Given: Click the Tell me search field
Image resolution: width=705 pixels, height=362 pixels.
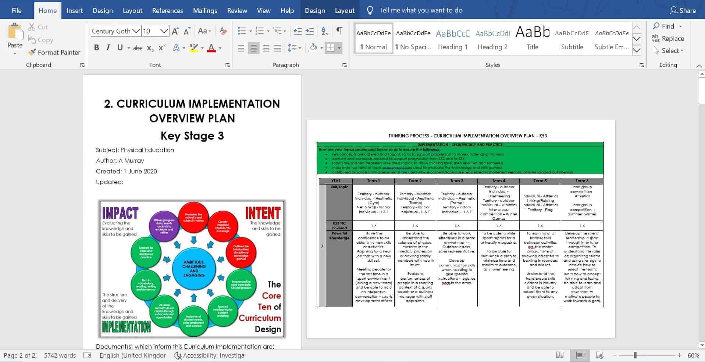Looking at the screenshot, I should (x=421, y=10).
